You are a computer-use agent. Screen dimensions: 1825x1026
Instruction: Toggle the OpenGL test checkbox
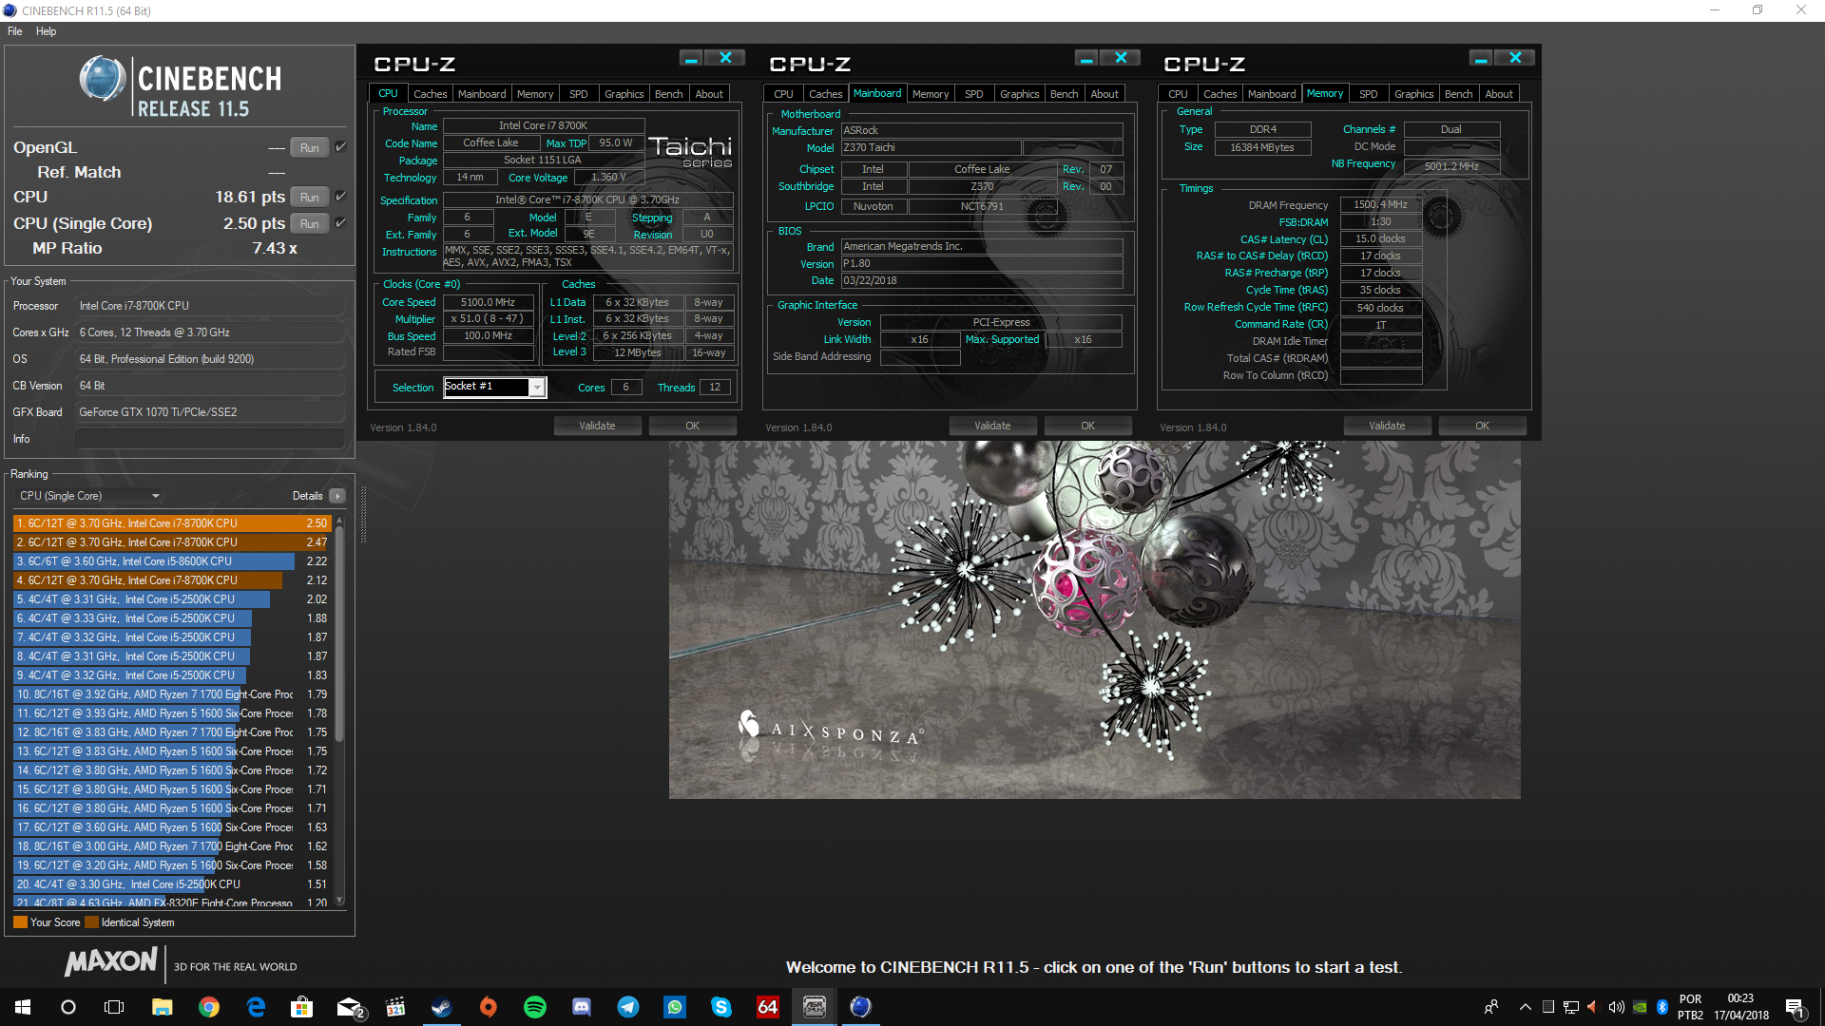click(340, 147)
